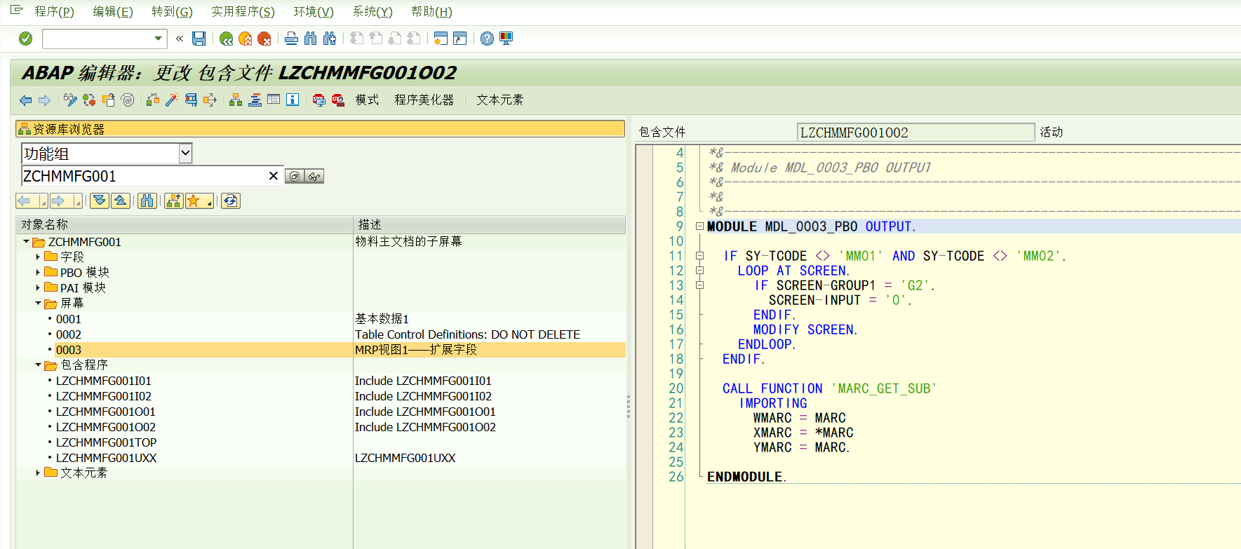Collapse the ZCHMMFG001 root tree node
The height and width of the screenshot is (549, 1241).
pyautogui.click(x=27, y=242)
